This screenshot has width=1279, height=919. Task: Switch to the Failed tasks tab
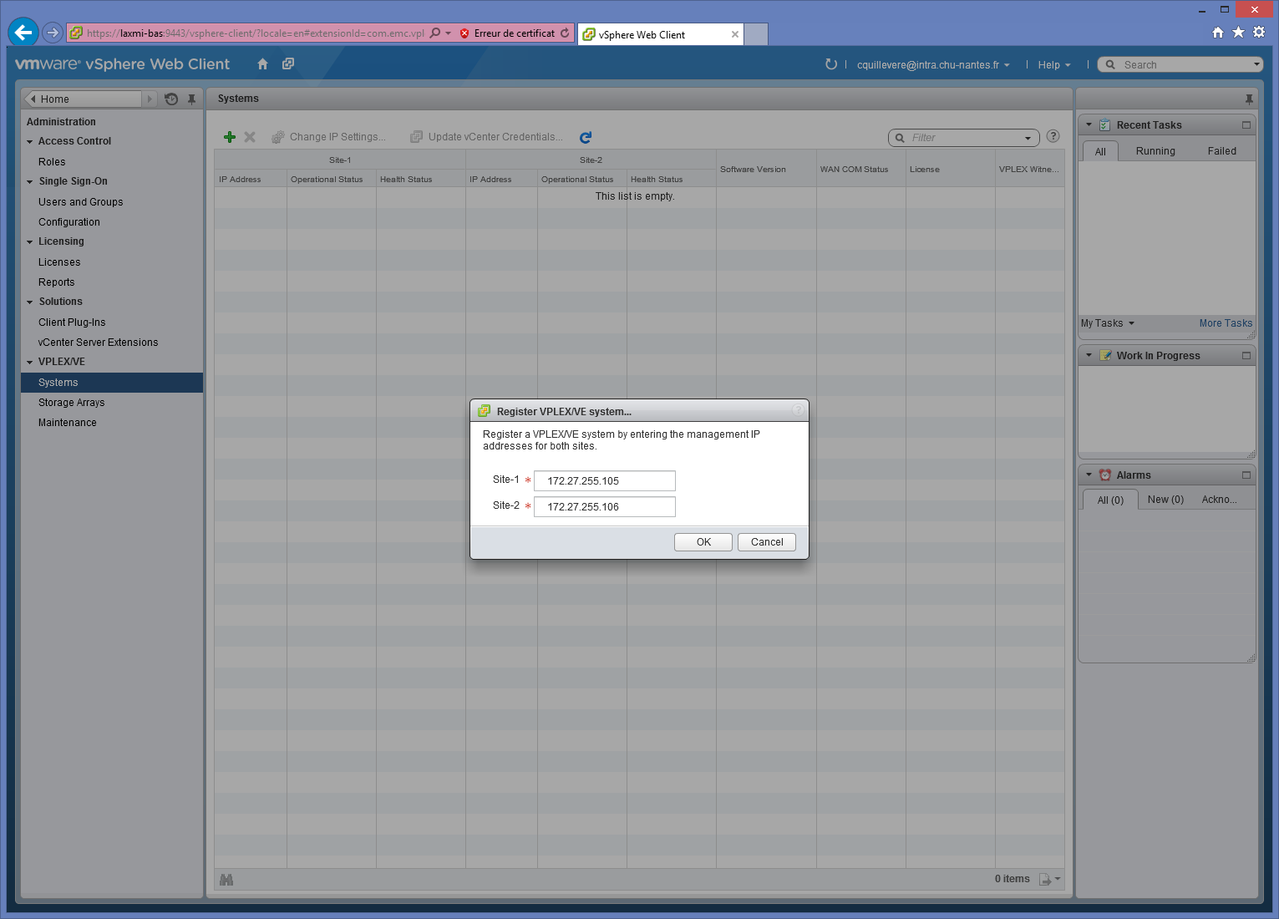[x=1221, y=151]
